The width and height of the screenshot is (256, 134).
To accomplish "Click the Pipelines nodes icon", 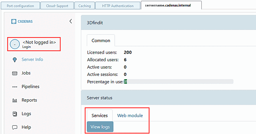I will 15,87.
